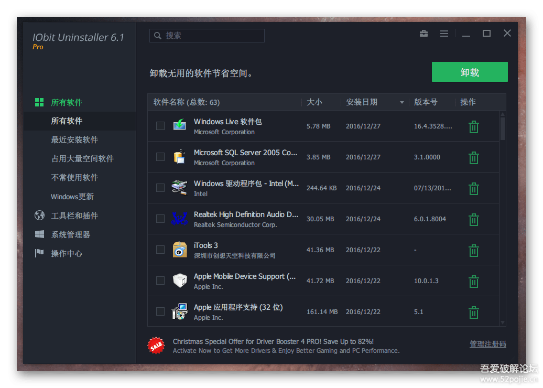543x388 pixels.
Task: Open 工具栏和插件 section
Action: pyautogui.click(x=74, y=215)
